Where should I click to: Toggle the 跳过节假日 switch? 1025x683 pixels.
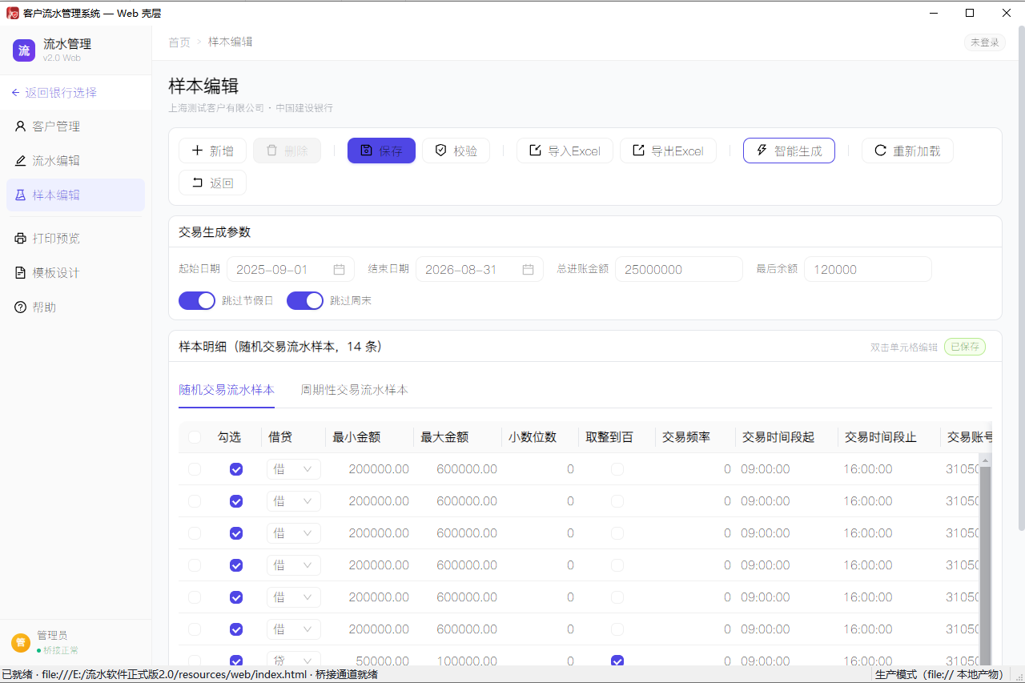pyautogui.click(x=197, y=300)
